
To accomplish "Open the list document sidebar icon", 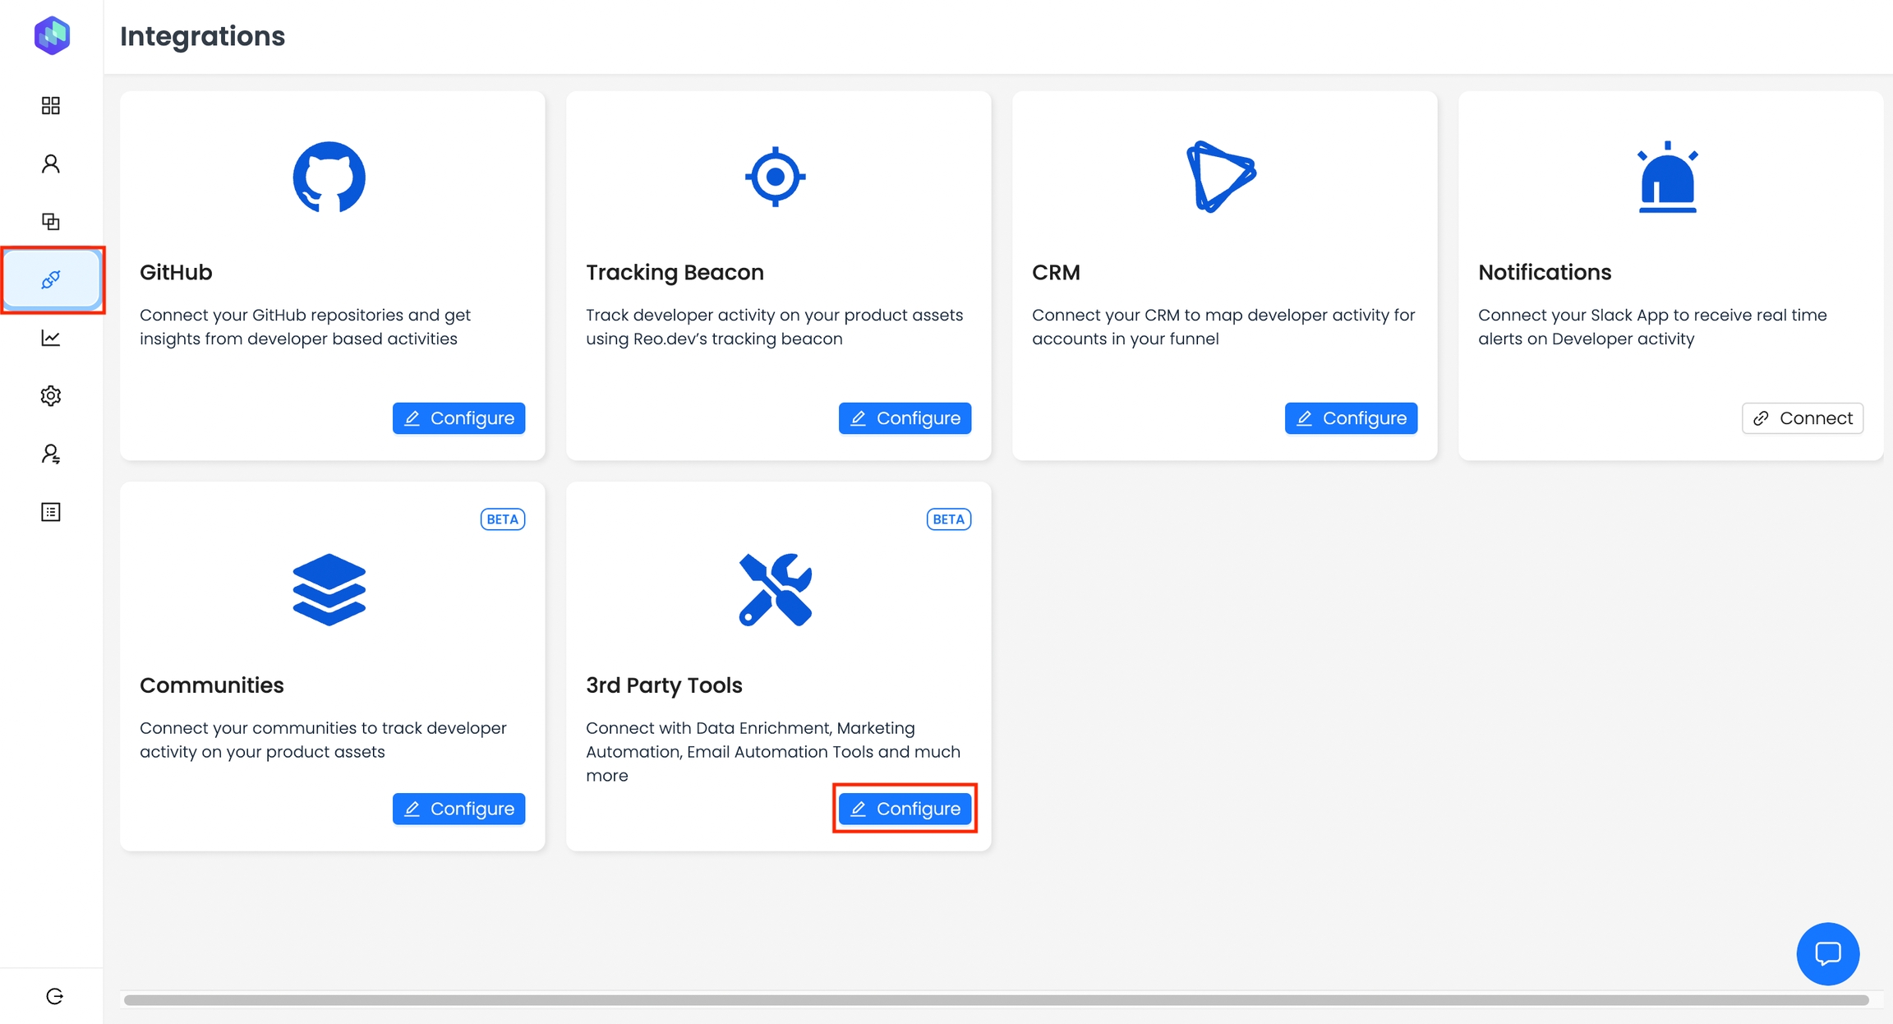I will click(51, 512).
